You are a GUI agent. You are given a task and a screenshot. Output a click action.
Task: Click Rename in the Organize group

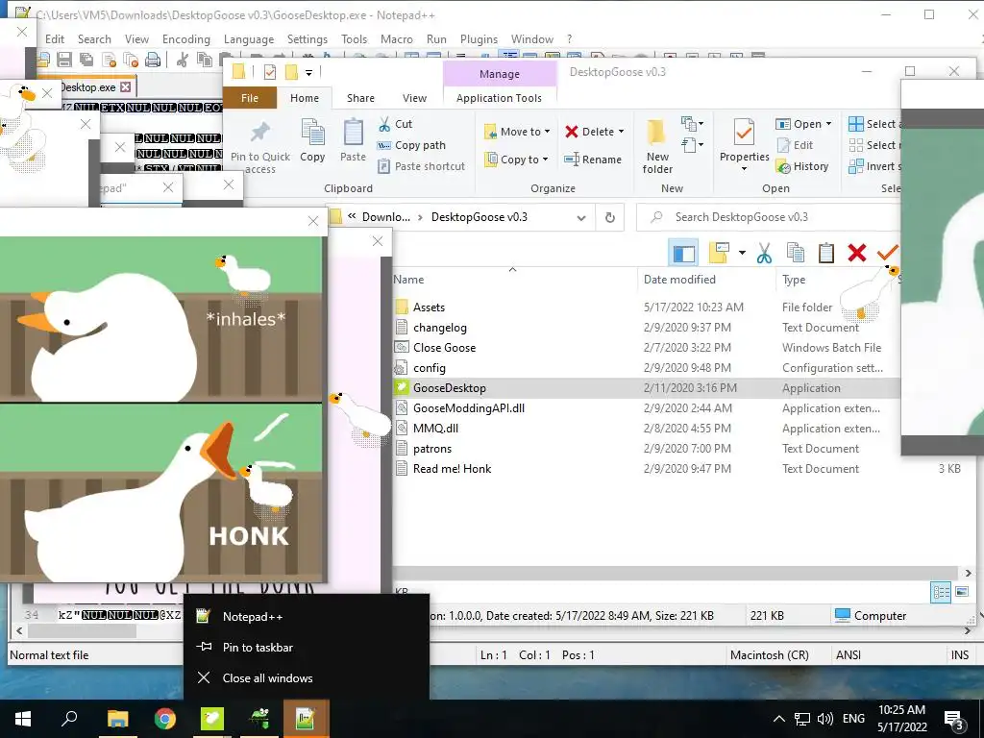click(x=593, y=160)
